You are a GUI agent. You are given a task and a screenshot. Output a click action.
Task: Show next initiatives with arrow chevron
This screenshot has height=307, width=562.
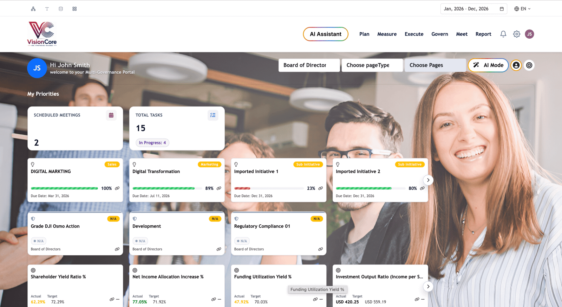pos(428,180)
